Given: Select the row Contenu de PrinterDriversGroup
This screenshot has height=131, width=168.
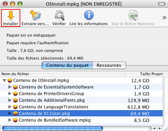Looking at the screenshot, I should click(x=81, y=94).
